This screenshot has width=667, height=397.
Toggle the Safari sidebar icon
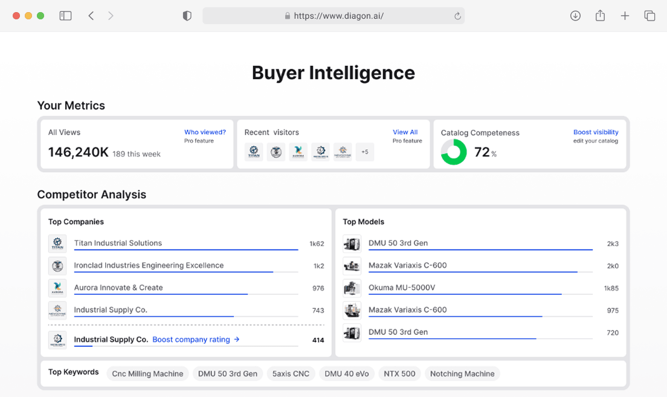[x=65, y=16]
